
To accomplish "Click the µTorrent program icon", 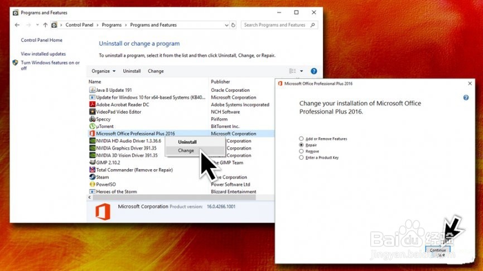I will point(92,126).
